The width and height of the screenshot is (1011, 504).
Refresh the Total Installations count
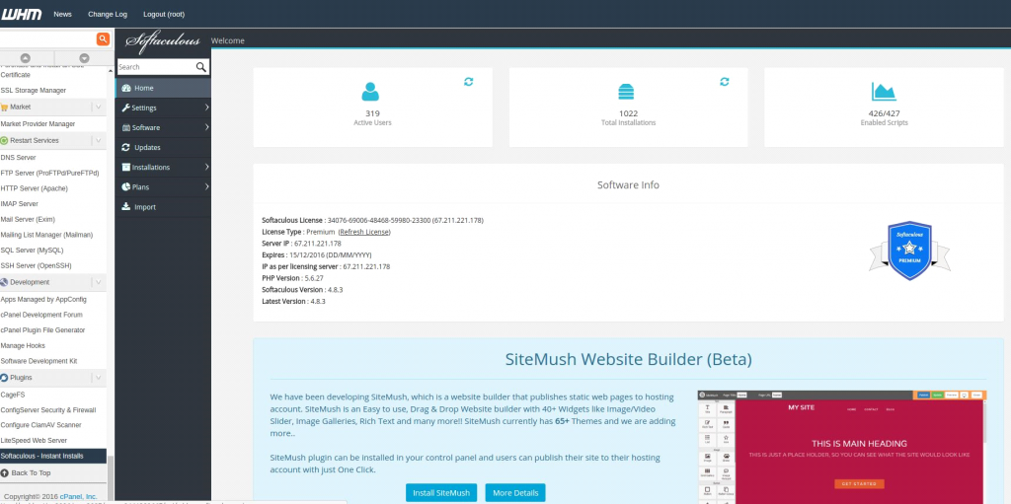pos(724,82)
